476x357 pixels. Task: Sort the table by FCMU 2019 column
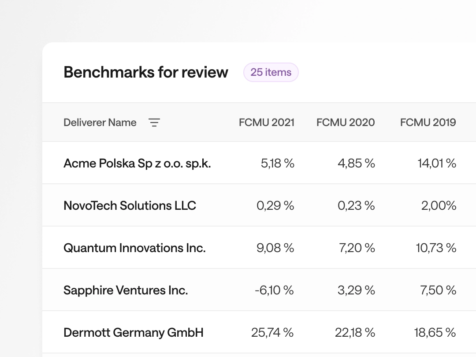point(428,123)
